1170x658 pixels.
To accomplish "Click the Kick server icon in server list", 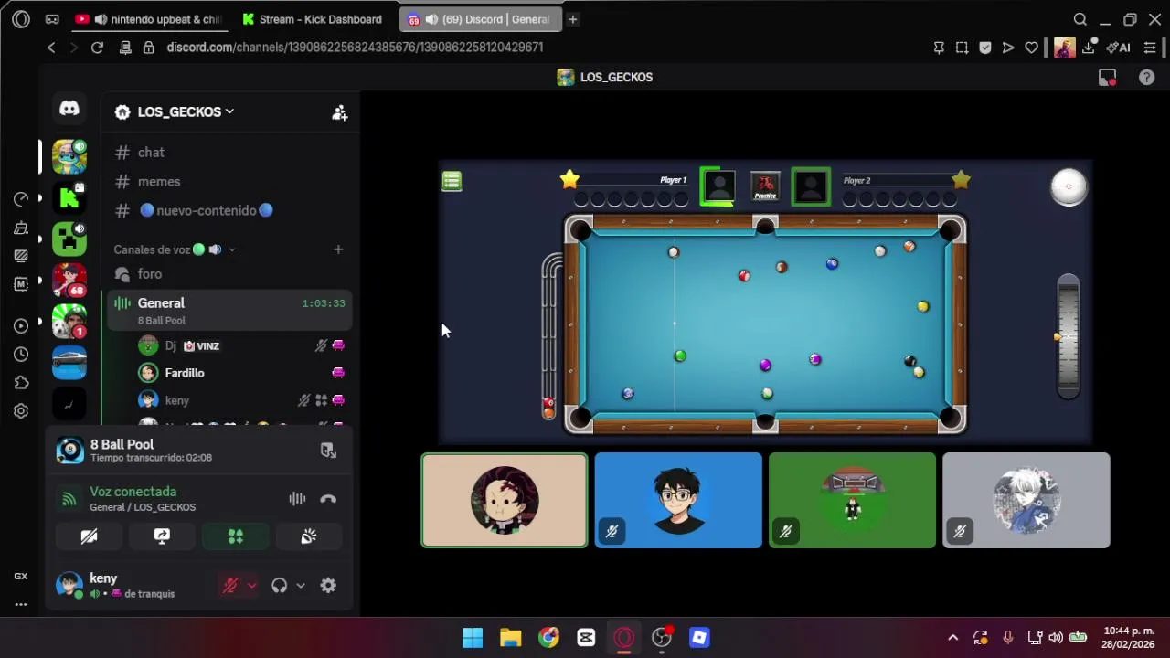I will point(69,196).
